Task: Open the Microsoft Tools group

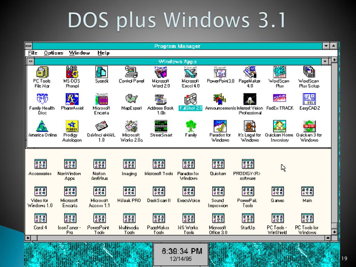Action: click(x=159, y=164)
